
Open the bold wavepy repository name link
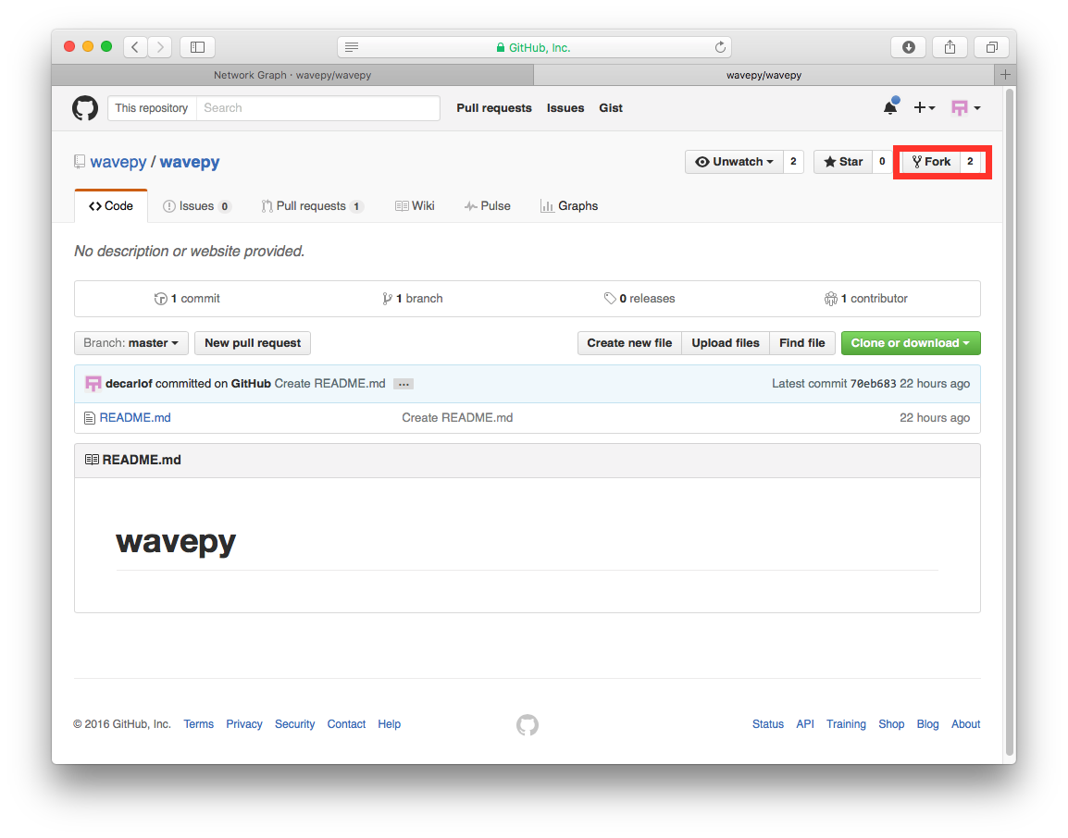[x=190, y=162]
